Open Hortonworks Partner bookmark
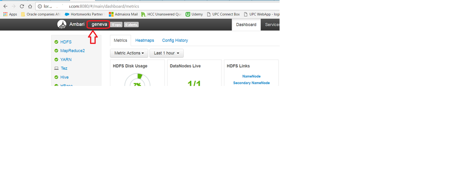The height and width of the screenshot is (194, 450). (85, 14)
